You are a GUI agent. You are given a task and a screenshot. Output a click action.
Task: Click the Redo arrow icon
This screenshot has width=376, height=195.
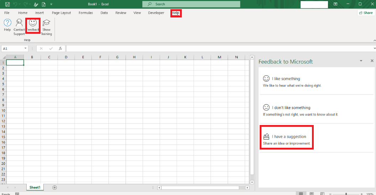pyautogui.click(x=25, y=4)
